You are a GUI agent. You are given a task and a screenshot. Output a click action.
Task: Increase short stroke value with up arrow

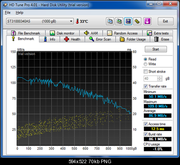click(160, 77)
